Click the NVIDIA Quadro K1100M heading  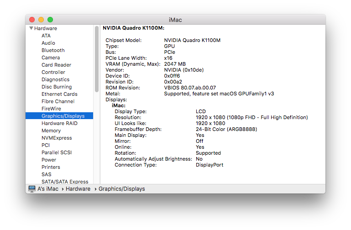(133, 28)
